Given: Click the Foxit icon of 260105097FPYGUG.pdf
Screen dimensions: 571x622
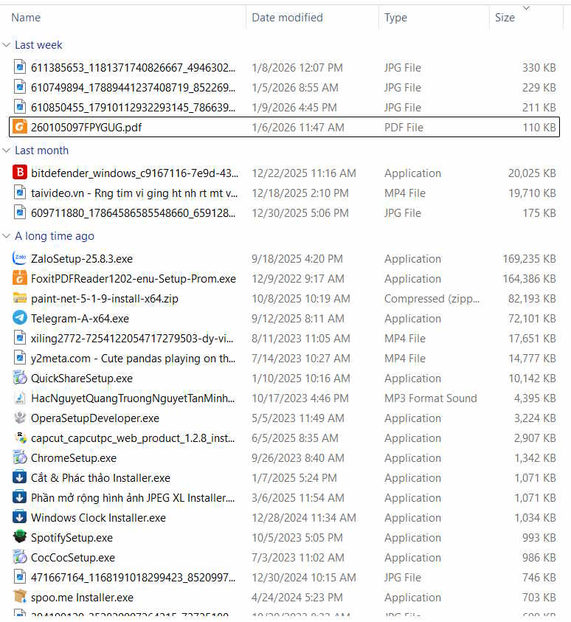Looking at the screenshot, I should [20, 127].
